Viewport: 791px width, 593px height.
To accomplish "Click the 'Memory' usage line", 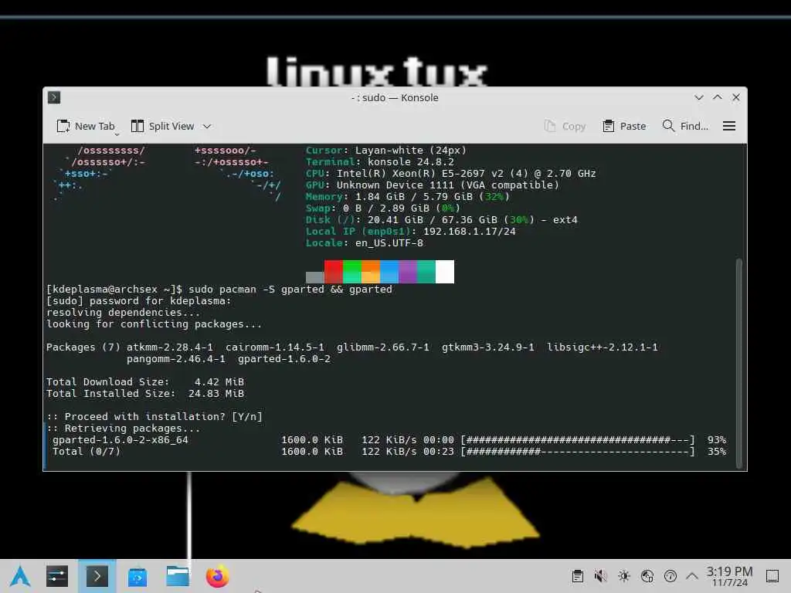I will pos(408,197).
